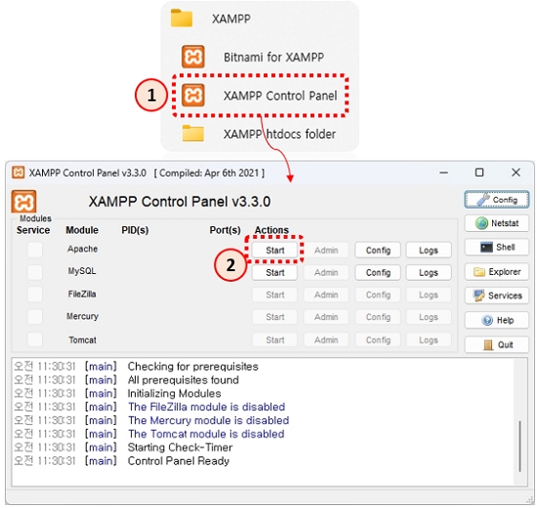Screen dimensions: 537x508
Task: Open Windows Services
Action: 497,295
